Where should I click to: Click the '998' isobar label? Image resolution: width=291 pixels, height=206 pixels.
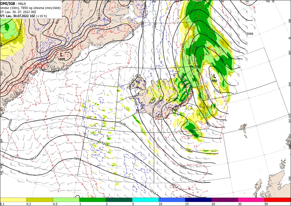click(189, 62)
